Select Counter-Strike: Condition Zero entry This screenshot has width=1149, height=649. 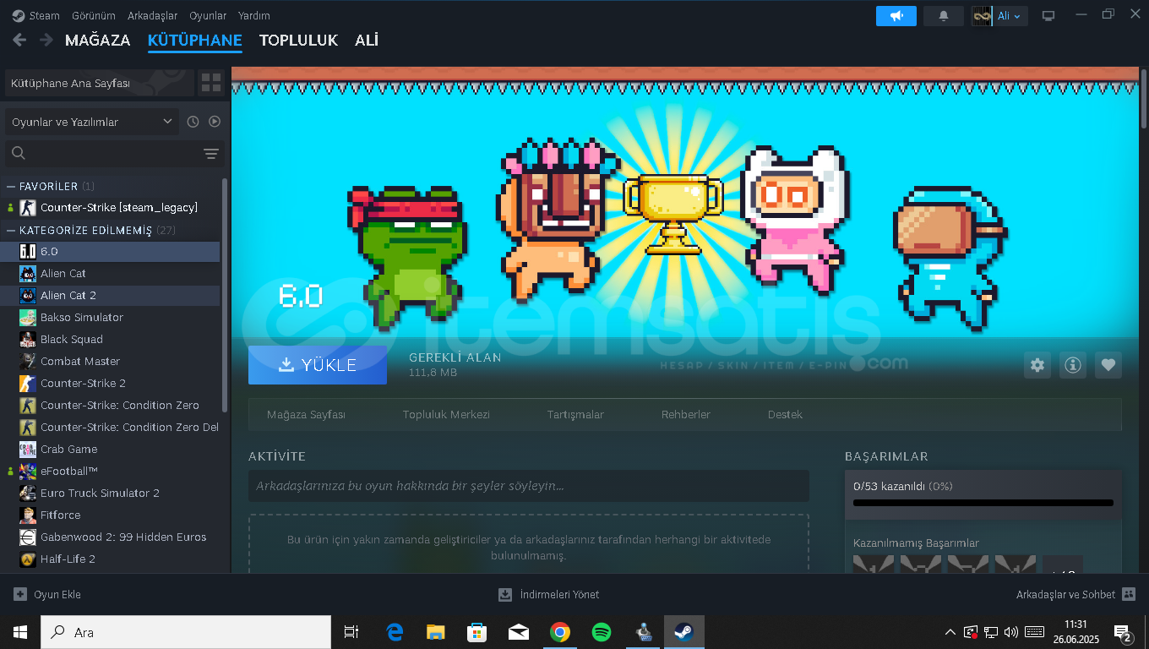pyautogui.click(x=112, y=405)
